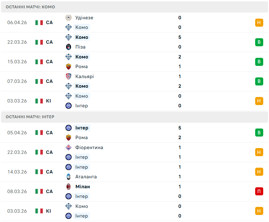This screenshot has width=269, height=222.
Task: Click the draw badge for Udinese vs Como
Action: point(259,22)
